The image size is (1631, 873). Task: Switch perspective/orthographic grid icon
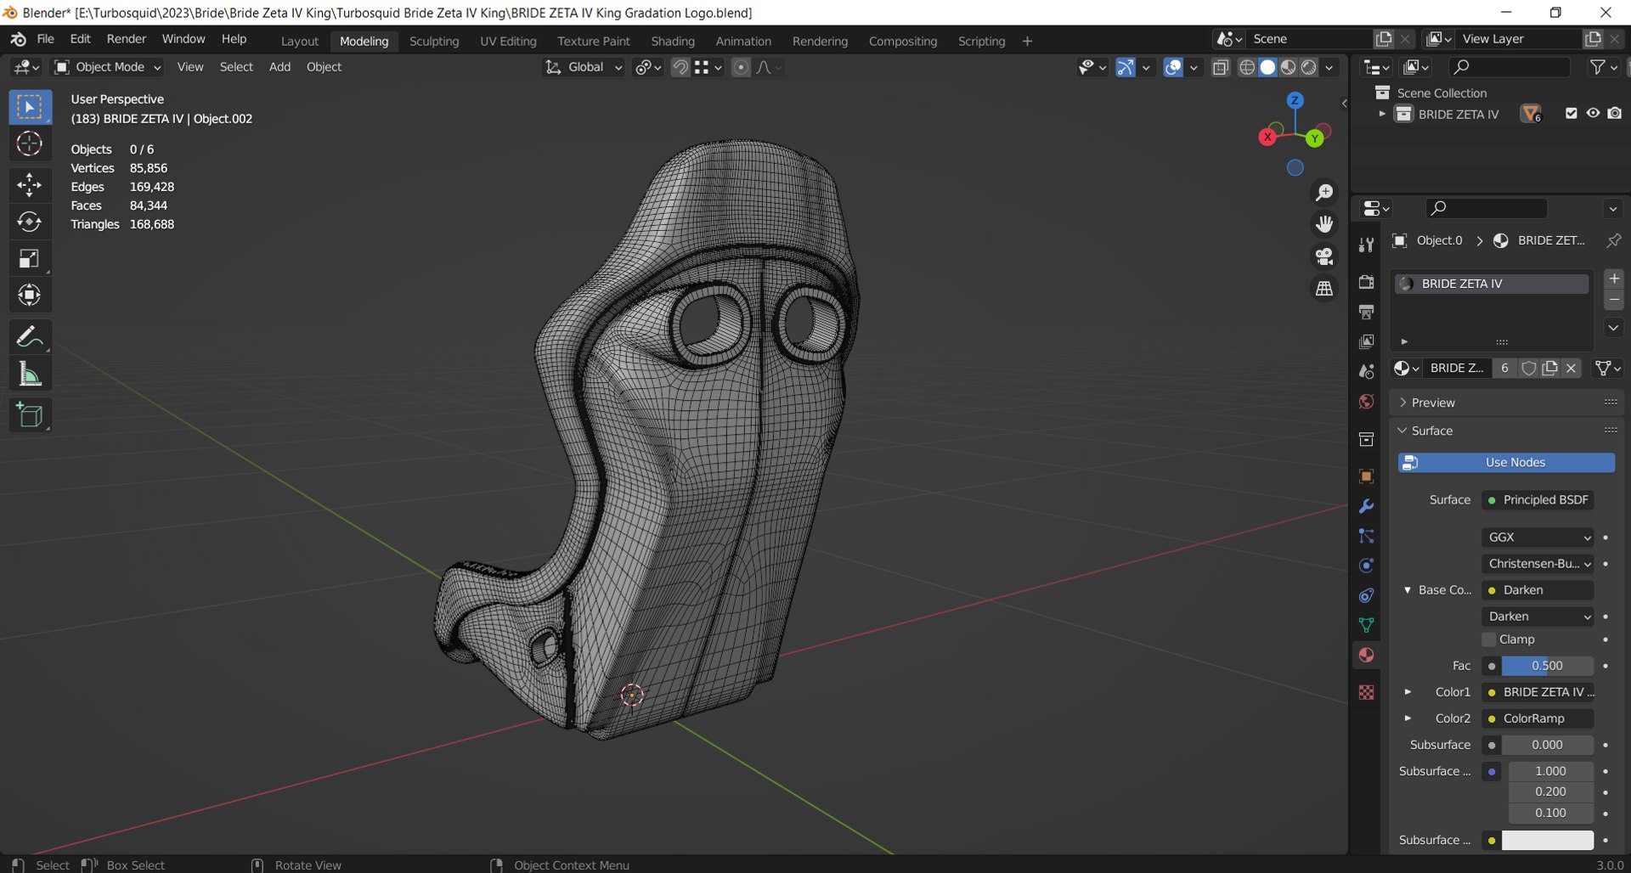tap(1324, 289)
